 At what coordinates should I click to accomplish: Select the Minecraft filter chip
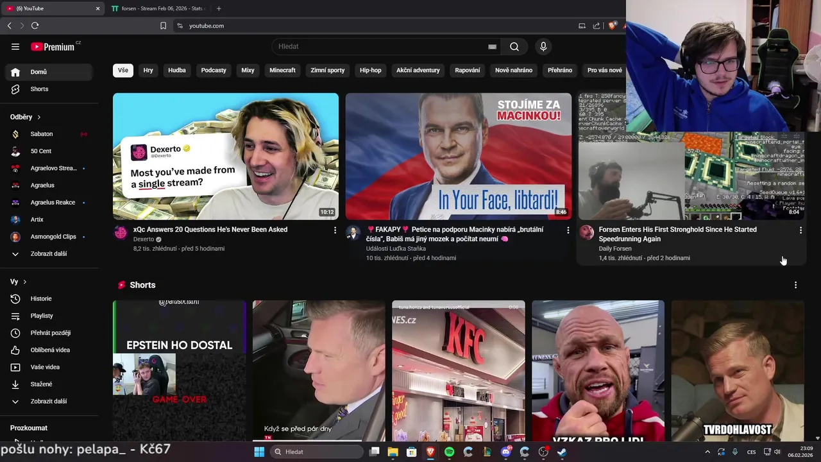[282, 70]
